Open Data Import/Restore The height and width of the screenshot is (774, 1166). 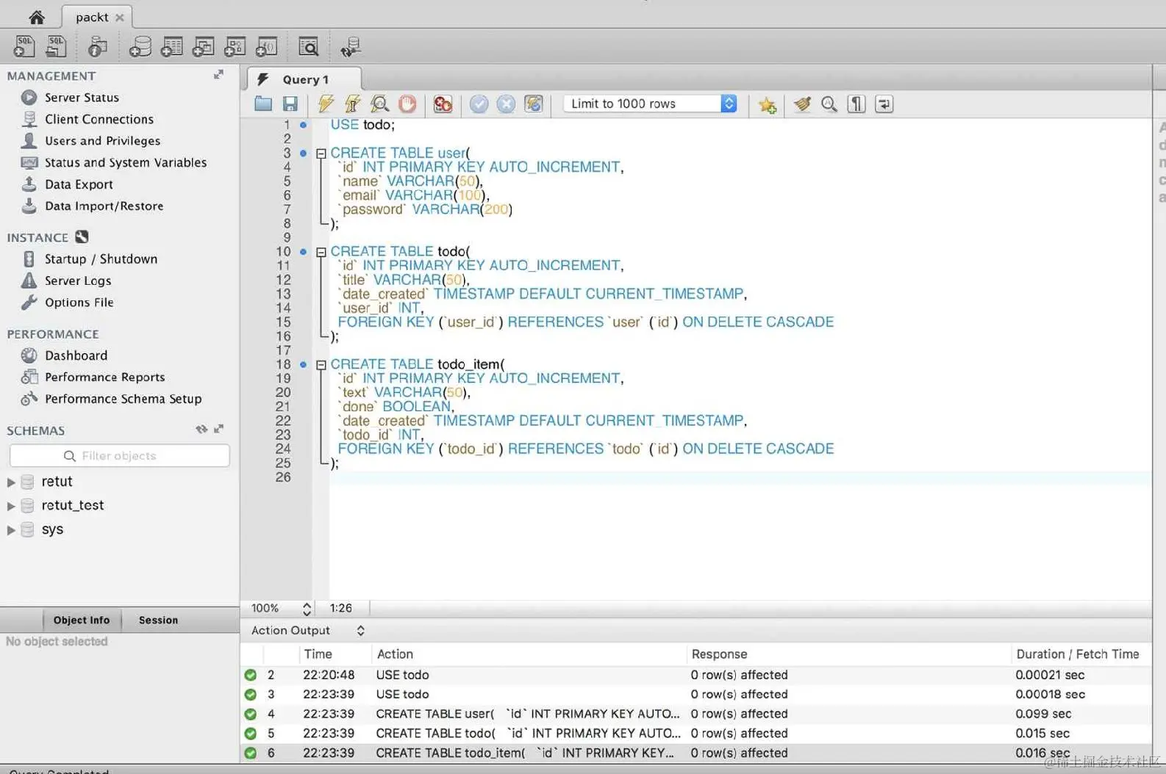pyautogui.click(x=104, y=206)
